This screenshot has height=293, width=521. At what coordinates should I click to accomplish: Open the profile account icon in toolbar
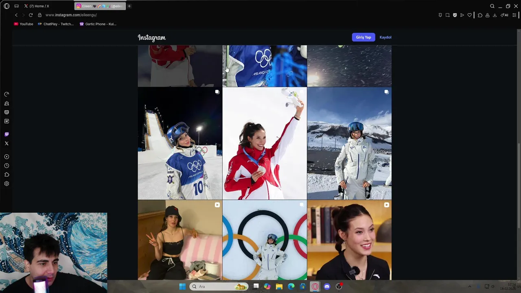pos(487,15)
